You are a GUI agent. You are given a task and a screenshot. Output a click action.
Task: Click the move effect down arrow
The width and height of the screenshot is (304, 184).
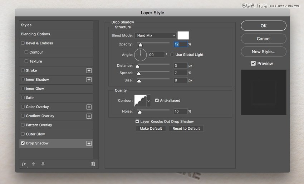[x=43, y=164]
